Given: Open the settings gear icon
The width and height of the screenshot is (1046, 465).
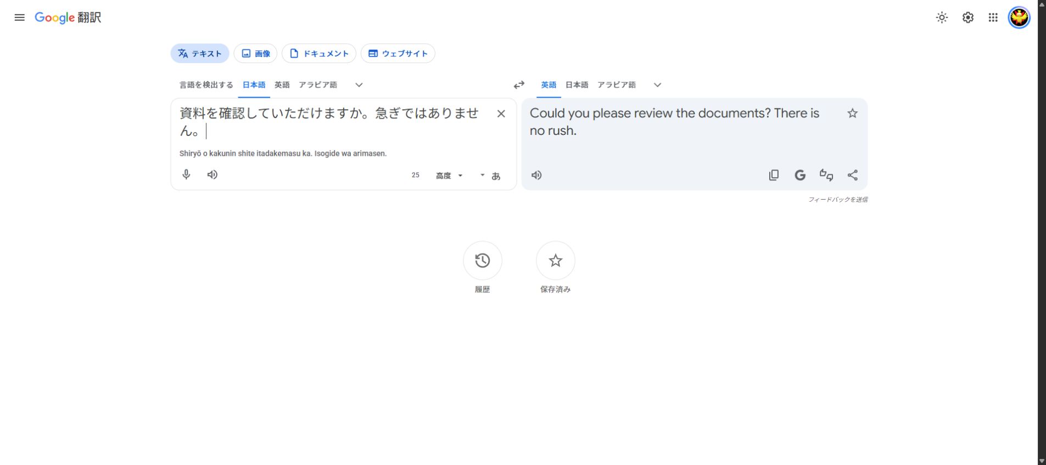Looking at the screenshot, I should [968, 18].
